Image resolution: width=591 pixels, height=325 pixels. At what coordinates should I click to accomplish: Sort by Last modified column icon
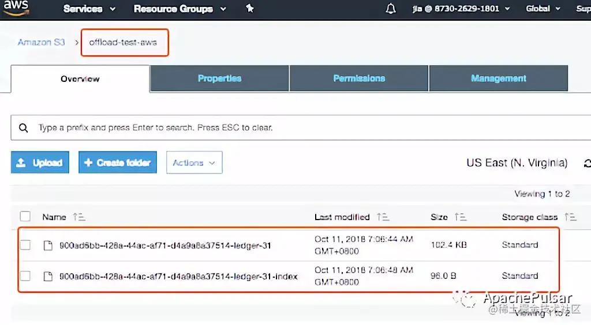(x=383, y=217)
